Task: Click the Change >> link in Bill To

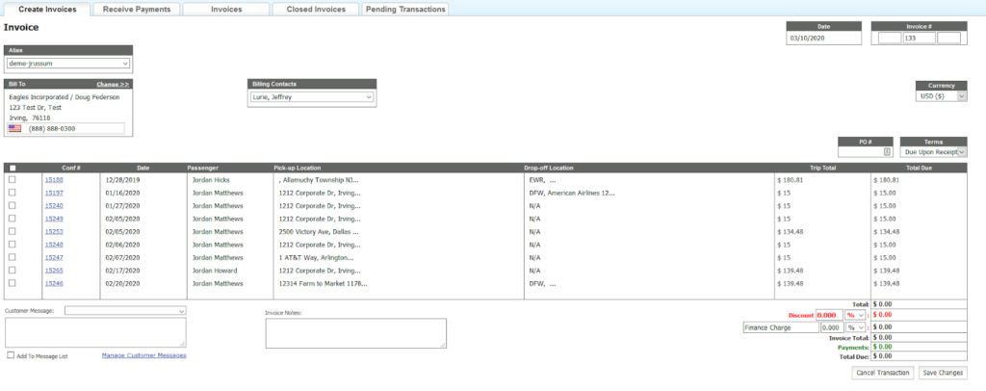Action: (x=113, y=85)
